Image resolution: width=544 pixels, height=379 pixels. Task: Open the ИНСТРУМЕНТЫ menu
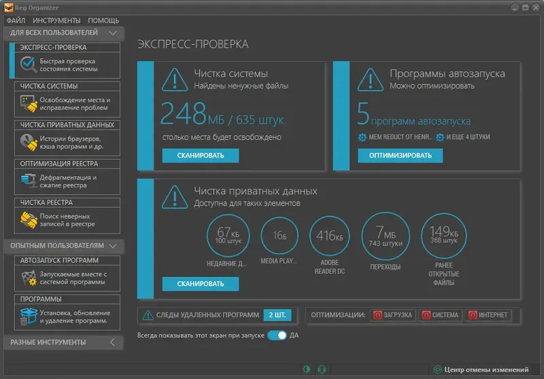(56, 20)
